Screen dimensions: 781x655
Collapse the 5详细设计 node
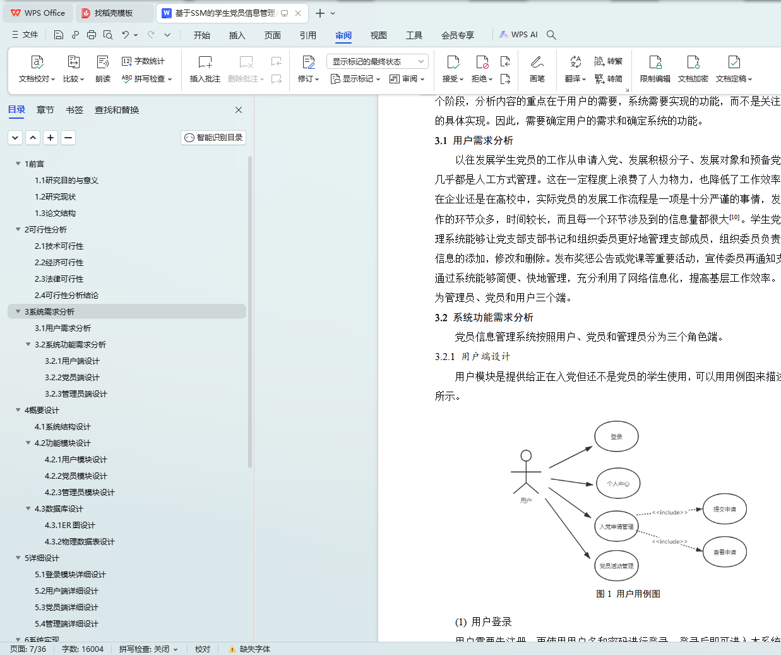18,558
